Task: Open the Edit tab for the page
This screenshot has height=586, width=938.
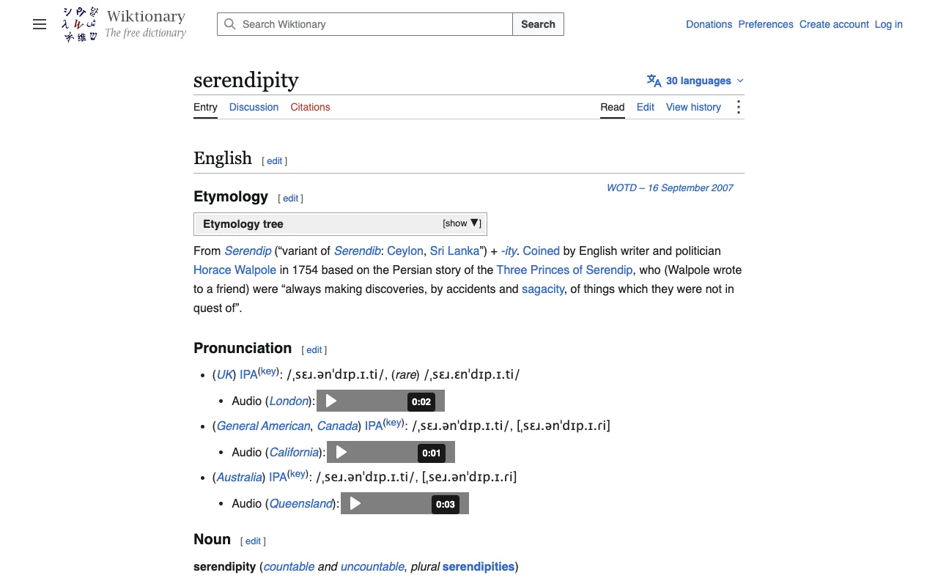Action: [x=646, y=107]
